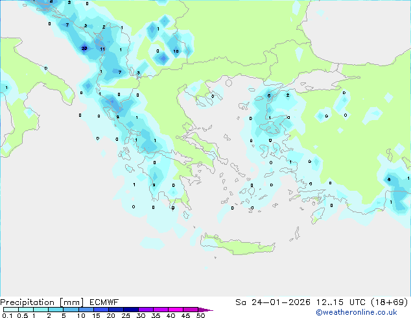Click the "23" precipitation value on map
This screenshot has height=318, width=411.
84,49
